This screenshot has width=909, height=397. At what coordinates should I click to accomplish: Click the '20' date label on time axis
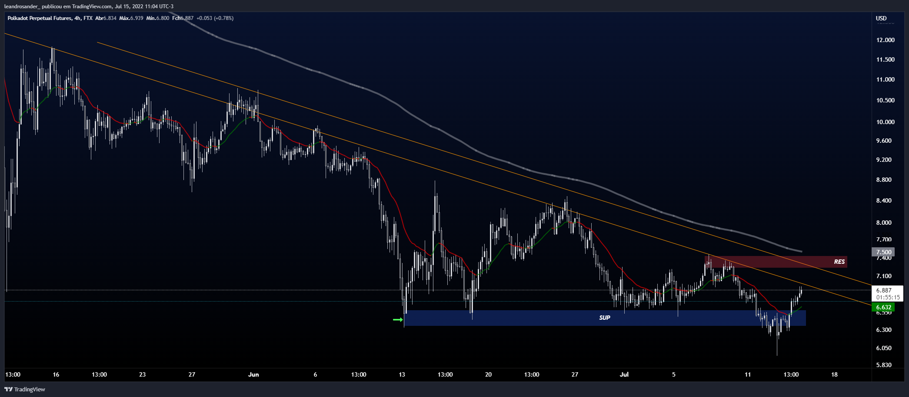pos(488,374)
